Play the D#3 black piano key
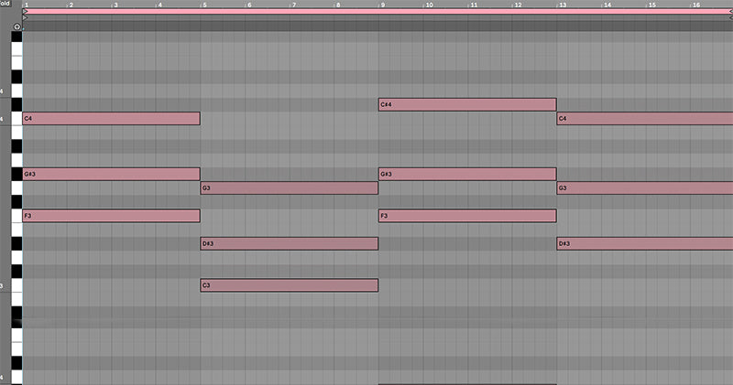The image size is (733, 385). 16,243
